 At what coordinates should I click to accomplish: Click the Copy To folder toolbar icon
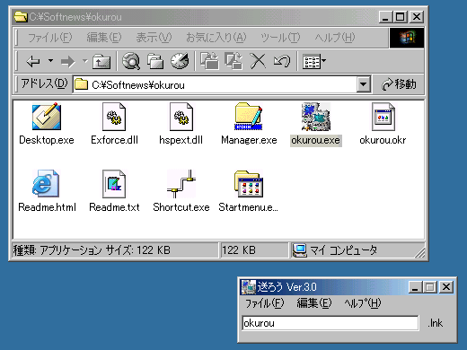coord(233,61)
